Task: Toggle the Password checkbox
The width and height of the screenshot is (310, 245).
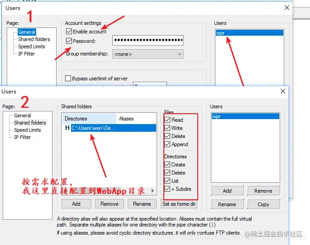Action: 69,41
